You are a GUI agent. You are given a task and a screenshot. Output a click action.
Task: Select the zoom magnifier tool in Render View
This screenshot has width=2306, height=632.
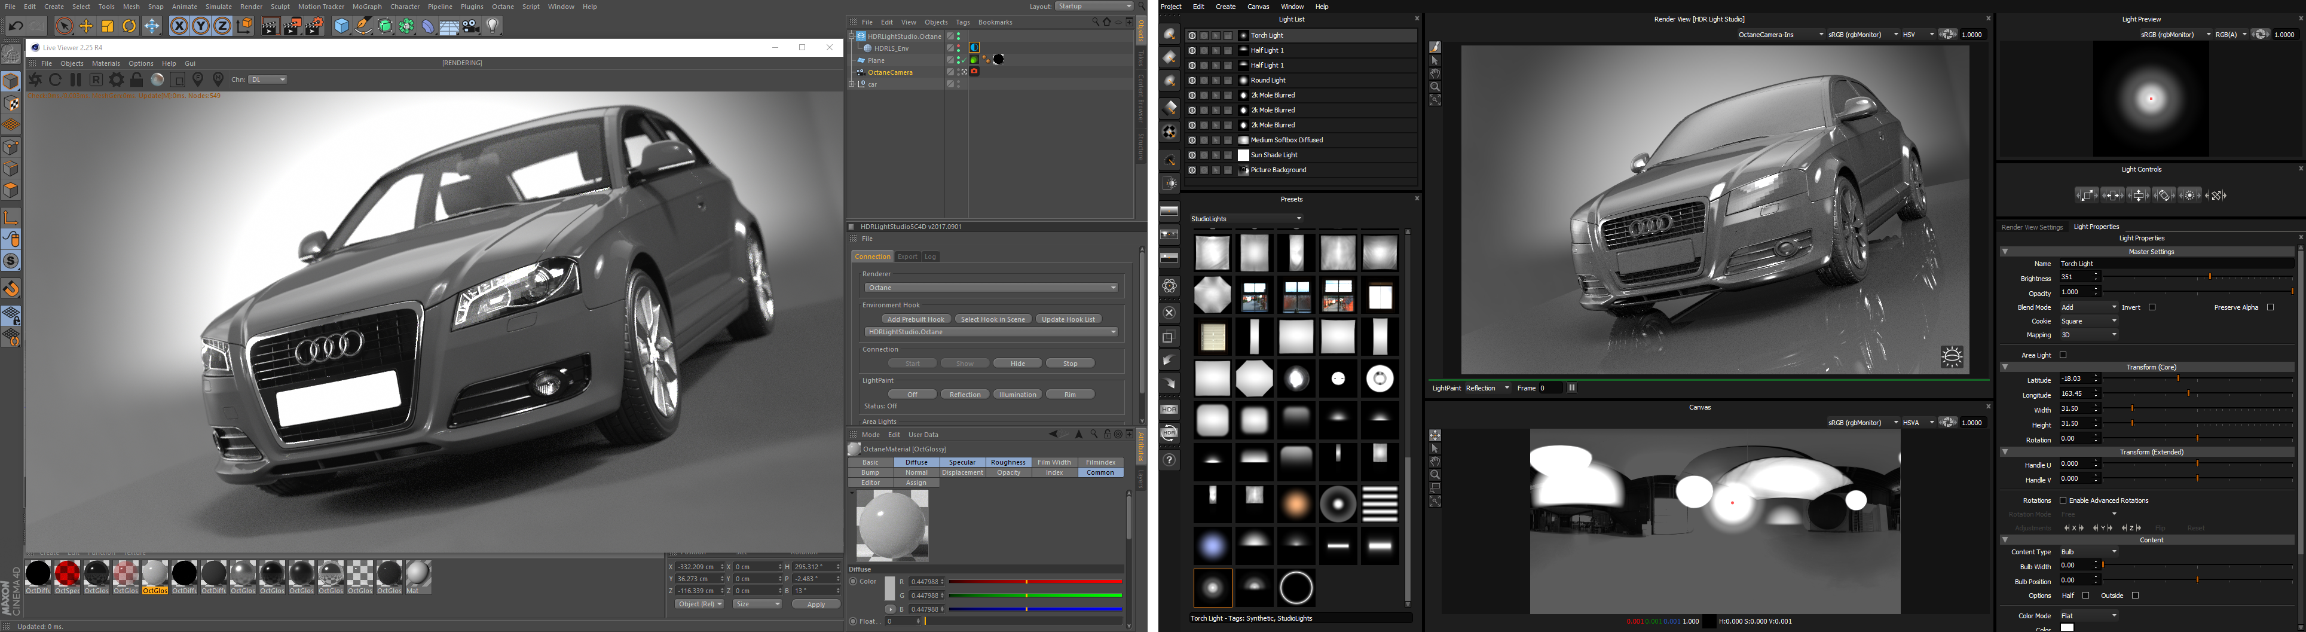(x=1435, y=87)
